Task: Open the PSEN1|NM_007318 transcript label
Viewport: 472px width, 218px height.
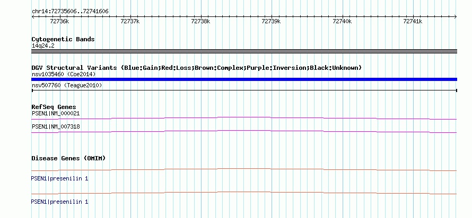Action: click(x=56, y=126)
